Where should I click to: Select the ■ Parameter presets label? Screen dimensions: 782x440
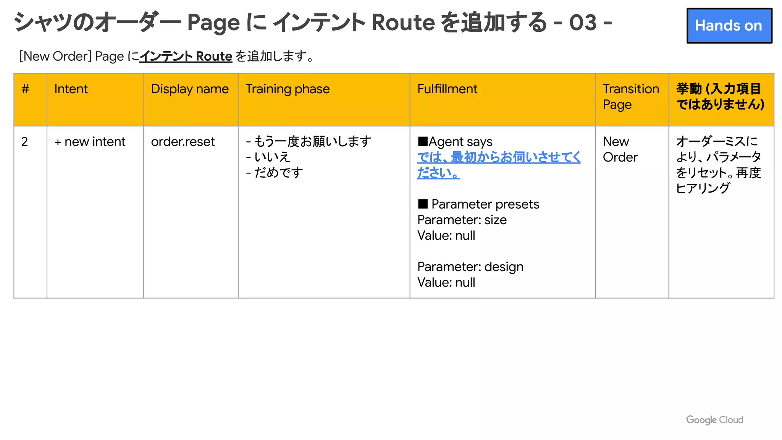(478, 204)
